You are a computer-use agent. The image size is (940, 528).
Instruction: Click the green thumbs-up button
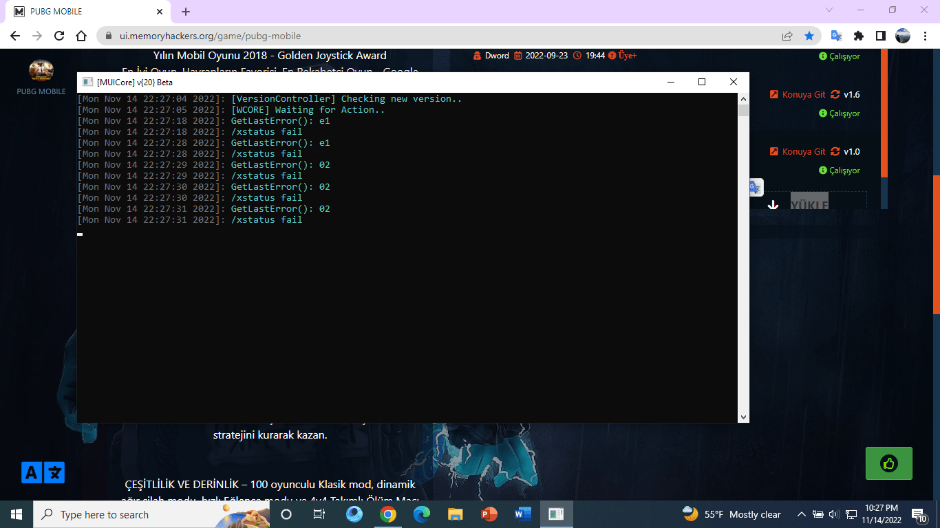[889, 463]
